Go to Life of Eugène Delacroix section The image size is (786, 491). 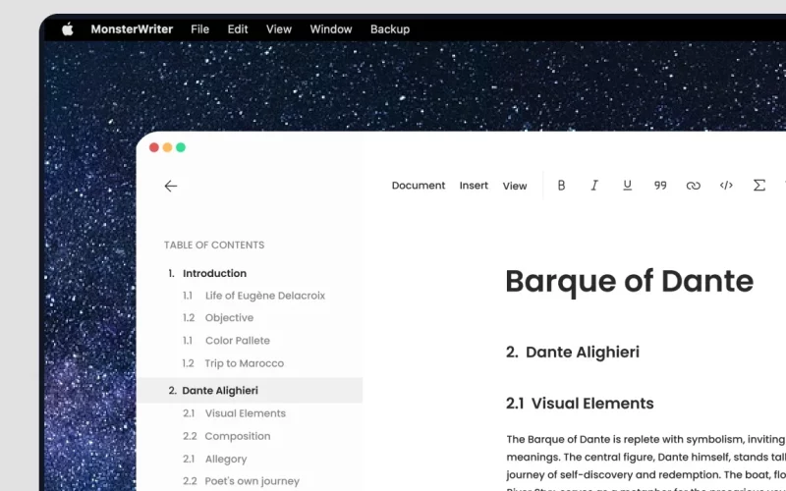point(264,296)
